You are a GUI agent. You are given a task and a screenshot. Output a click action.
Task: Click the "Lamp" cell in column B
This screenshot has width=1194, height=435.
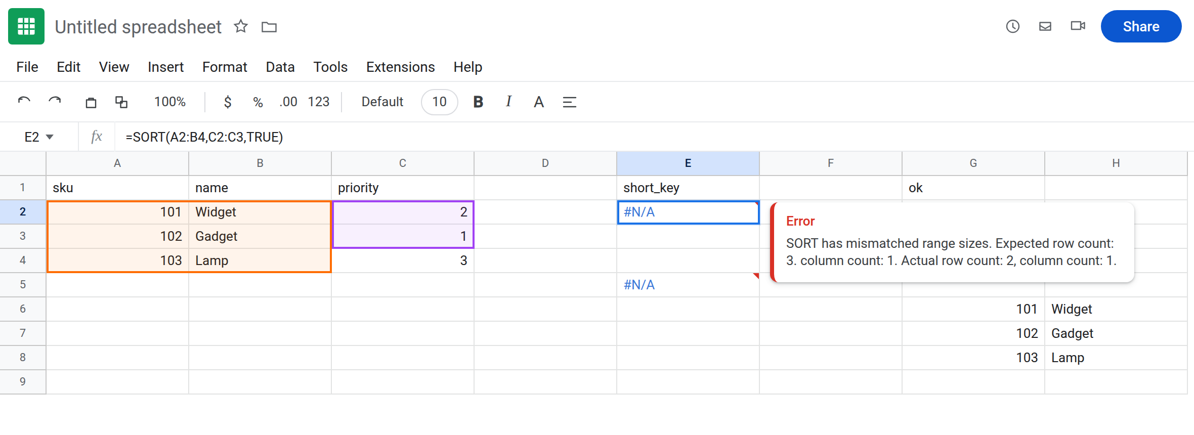260,260
